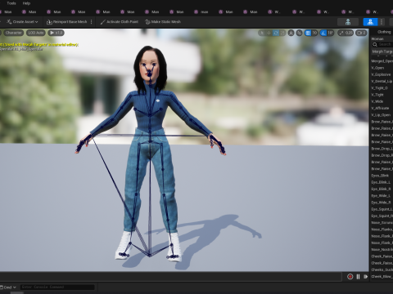Select V_Lip_Open morph target
This screenshot has width=393, height=294.
click(x=382, y=115)
